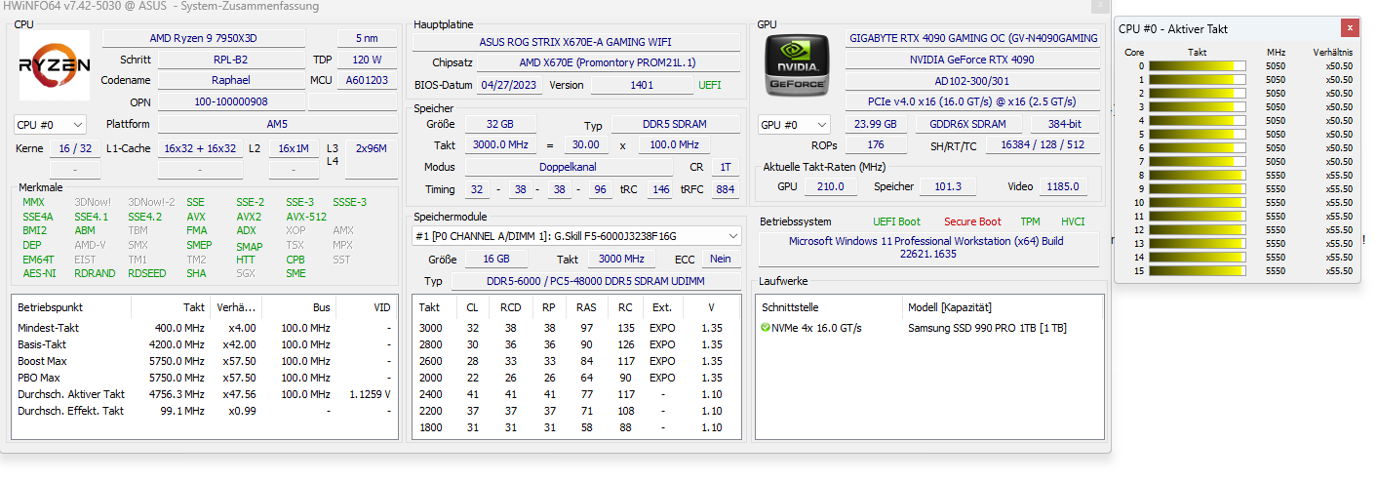
Task: Click the RPL-B2 stepping field
Action: (230, 60)
